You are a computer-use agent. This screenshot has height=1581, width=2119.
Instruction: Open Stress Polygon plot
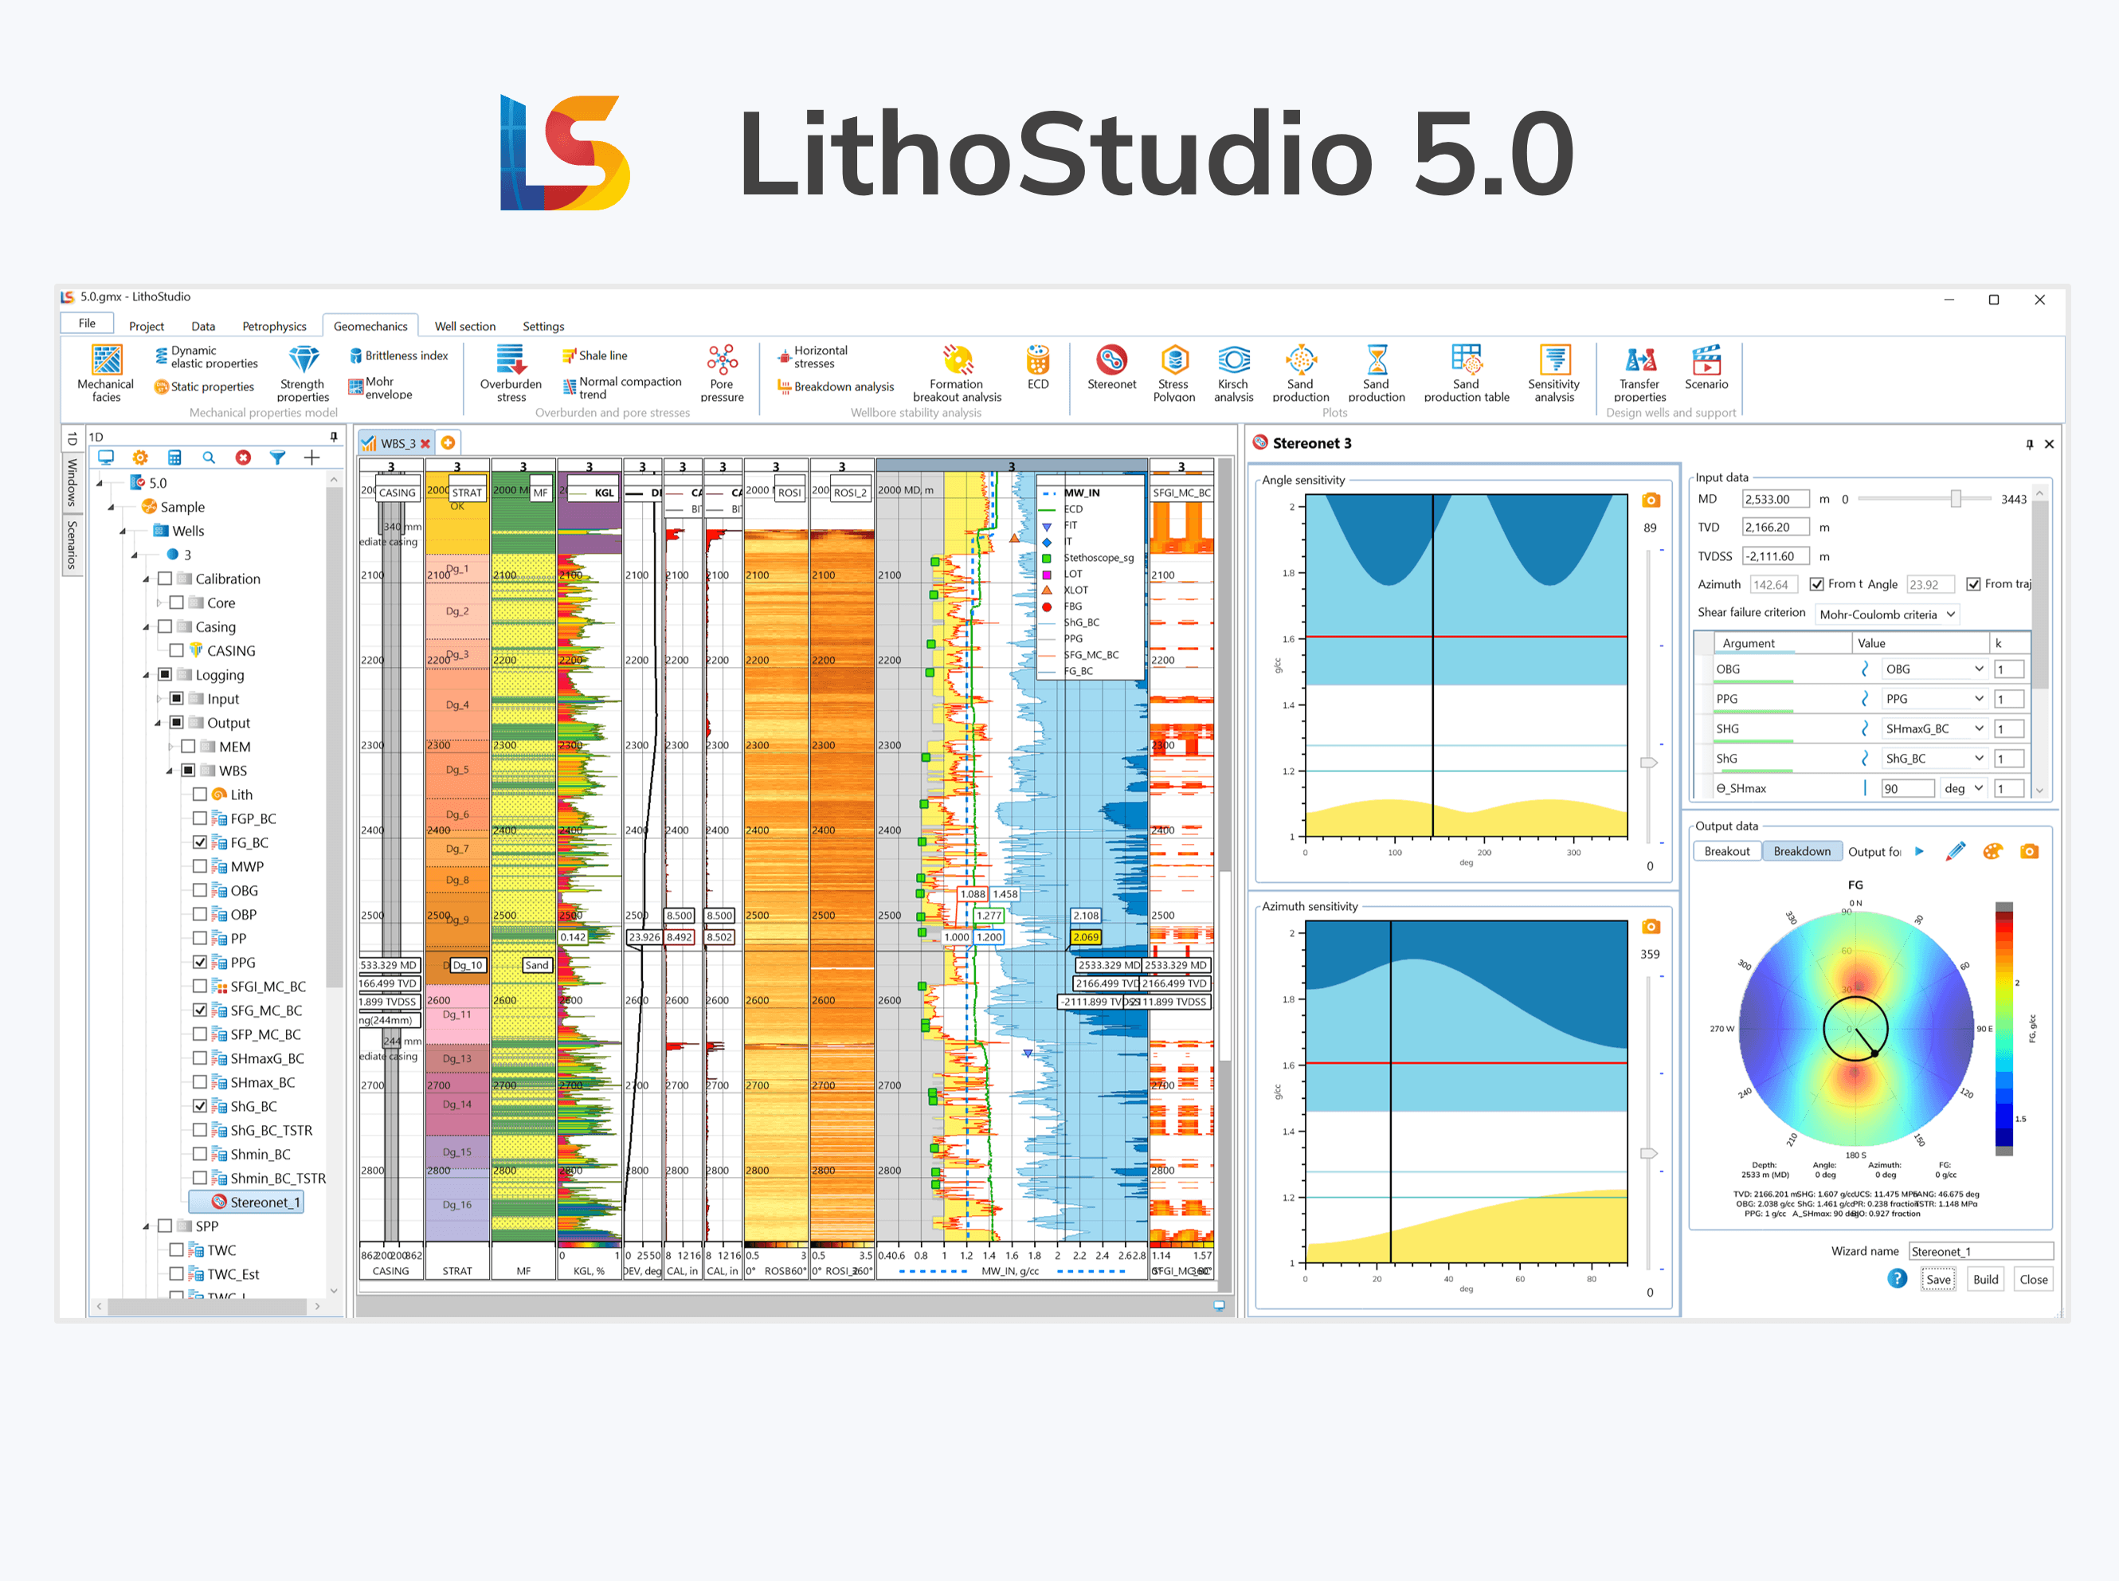(x=1174, y=373)
